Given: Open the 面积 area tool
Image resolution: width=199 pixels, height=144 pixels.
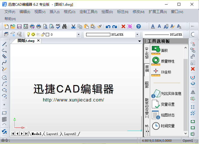Looking at the screenshot, I should pos(160,50).
